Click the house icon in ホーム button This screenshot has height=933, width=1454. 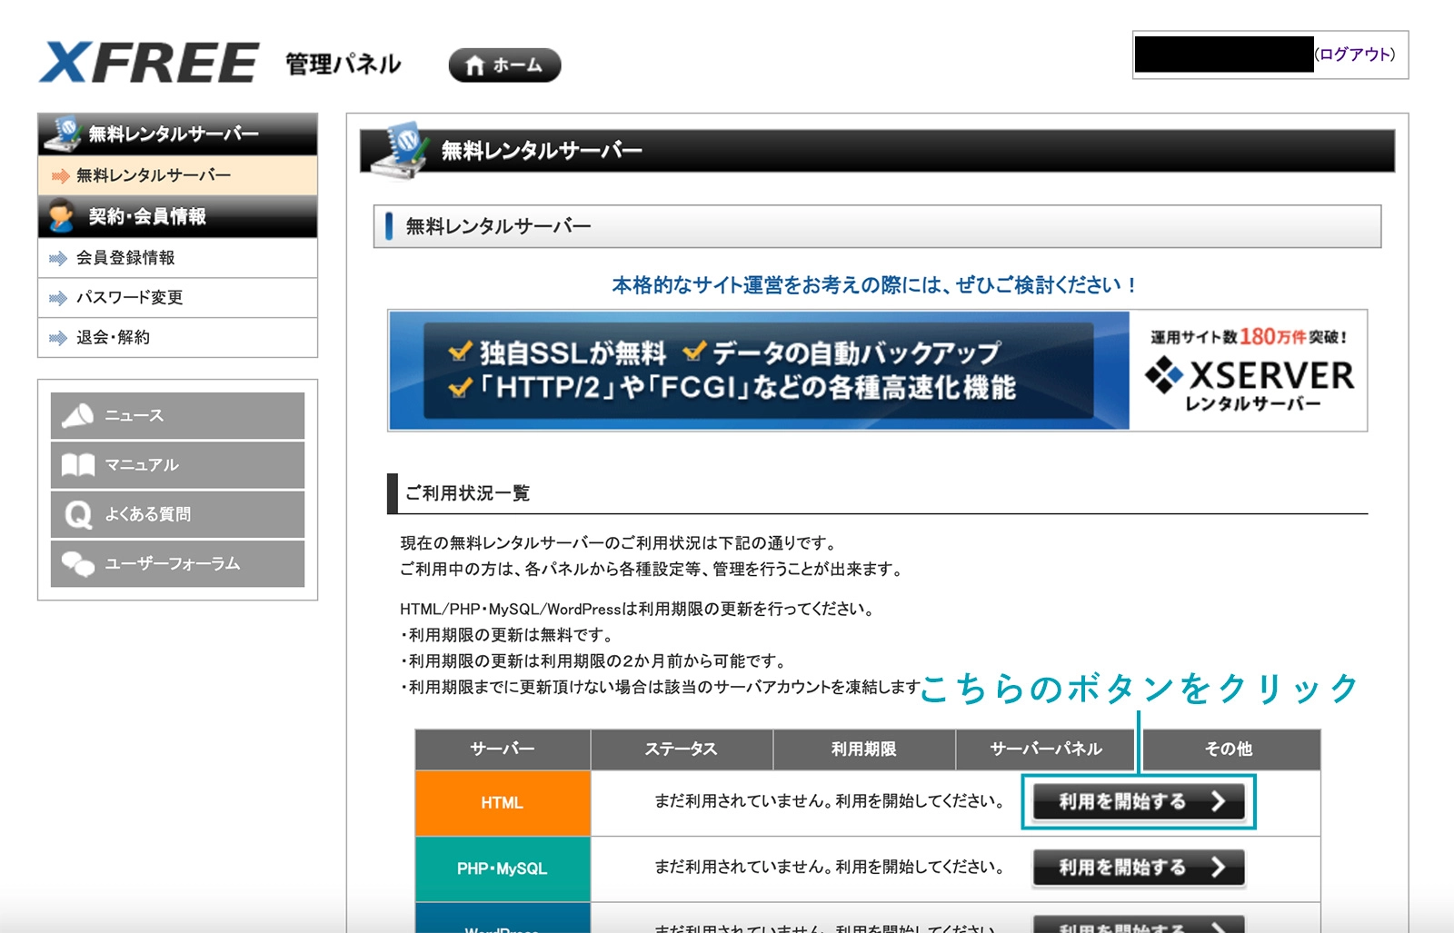click(x=474, y=65)
